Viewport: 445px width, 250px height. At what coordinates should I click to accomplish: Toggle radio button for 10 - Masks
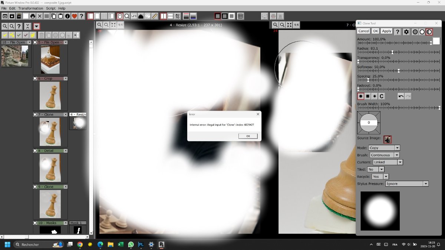coord(35,223)
